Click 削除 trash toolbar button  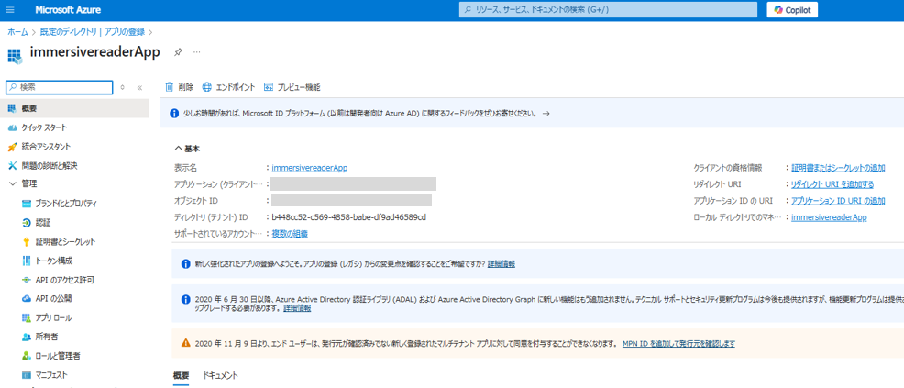click(180, 87)
